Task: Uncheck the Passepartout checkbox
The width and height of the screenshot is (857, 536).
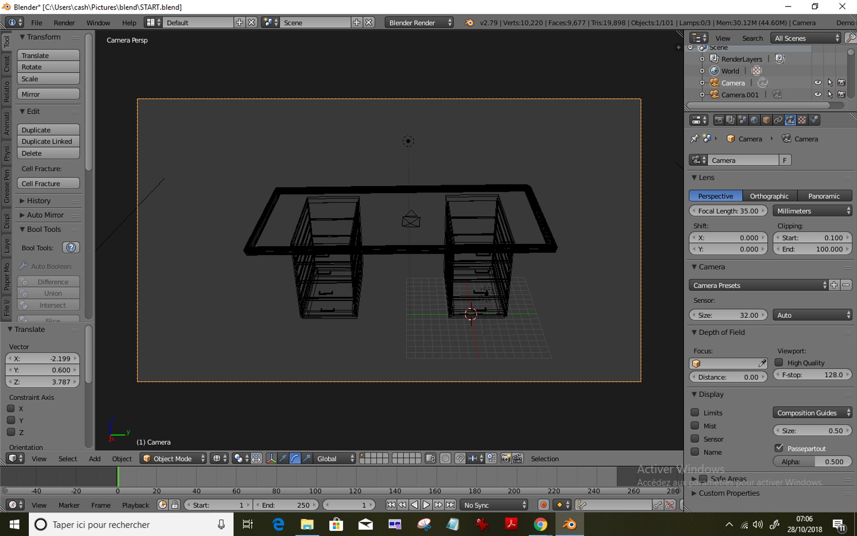Action: [x=779, y=448]
